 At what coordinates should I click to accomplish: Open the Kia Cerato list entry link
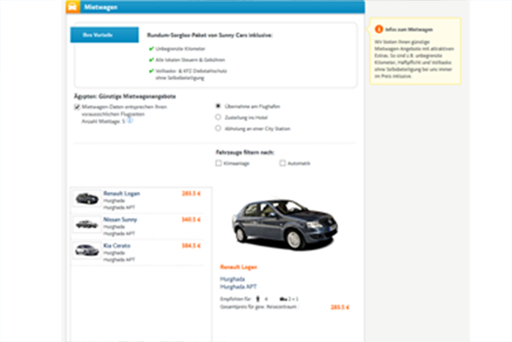117,246
